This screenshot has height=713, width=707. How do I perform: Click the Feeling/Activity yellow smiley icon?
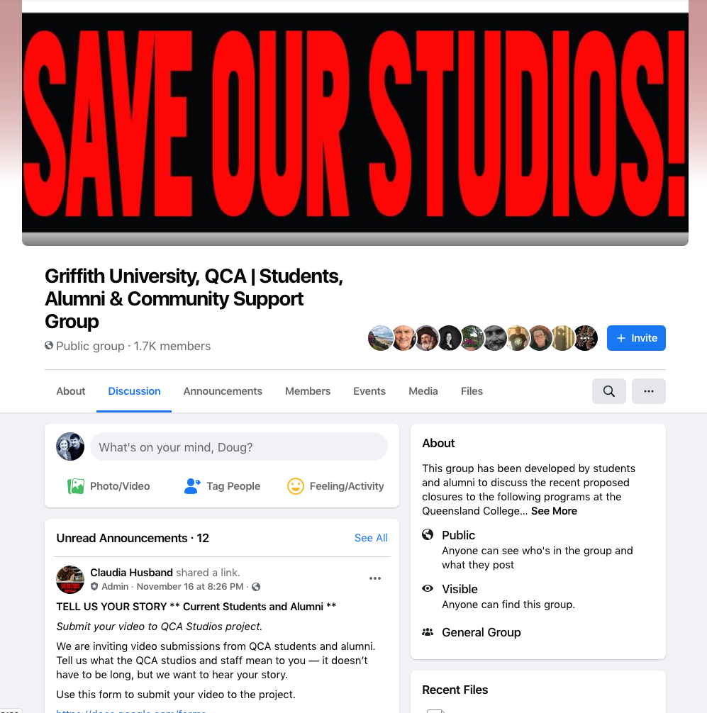[x=295, y=486]
